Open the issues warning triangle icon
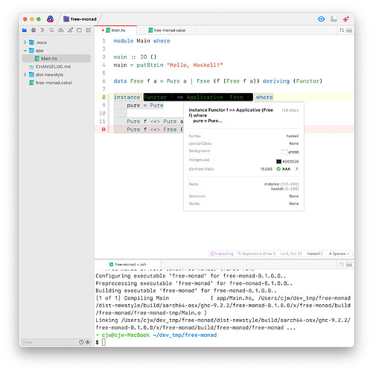 (x=70, y=30)
